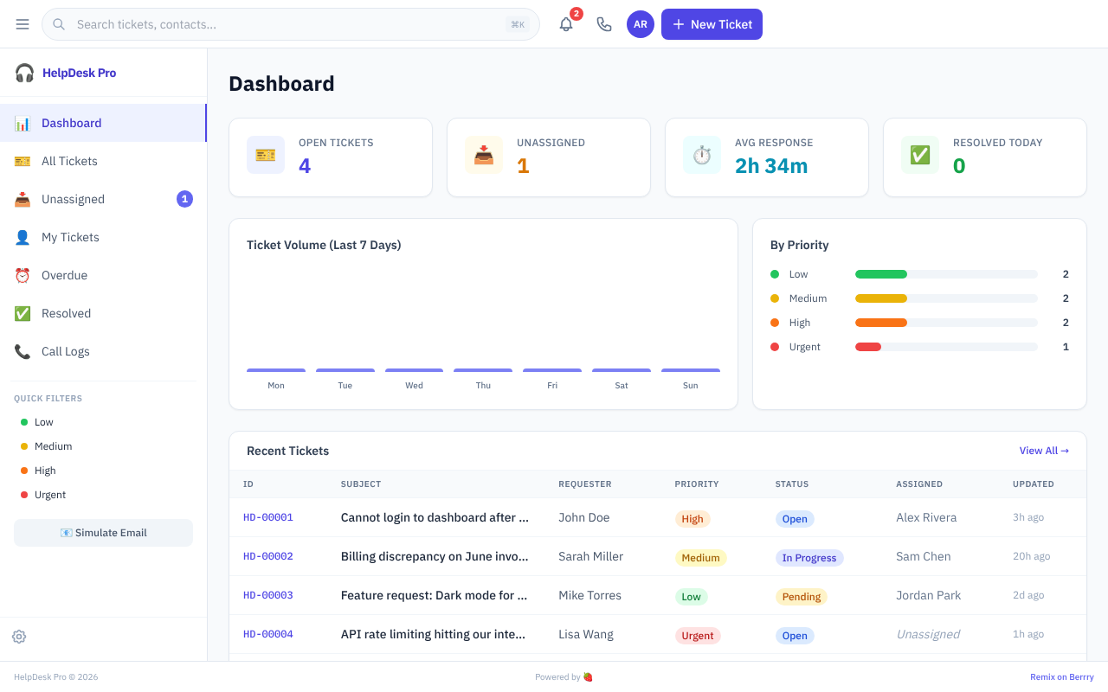
Task: Open ticket HD-00002 link
Action: pos(268,556)
